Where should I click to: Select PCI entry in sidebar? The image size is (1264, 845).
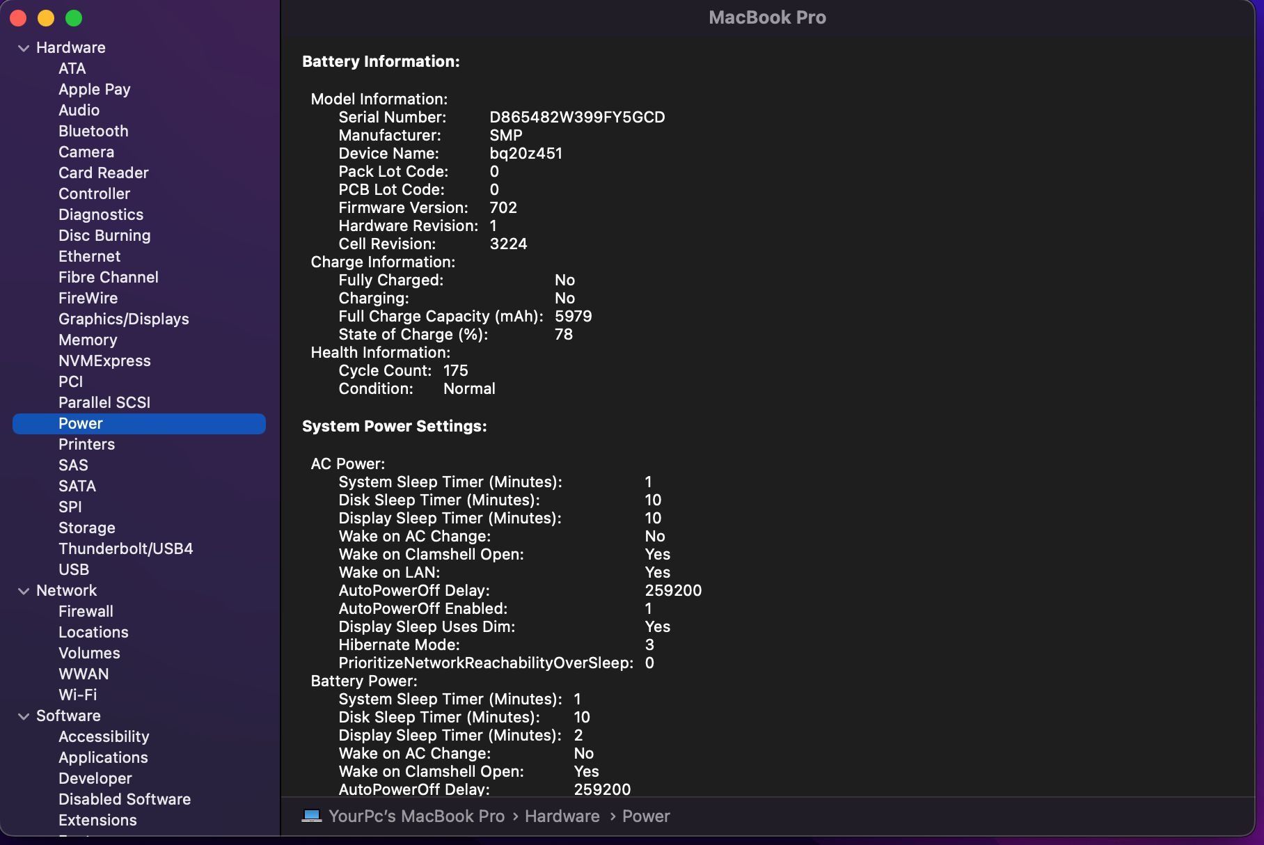point(71,381)
